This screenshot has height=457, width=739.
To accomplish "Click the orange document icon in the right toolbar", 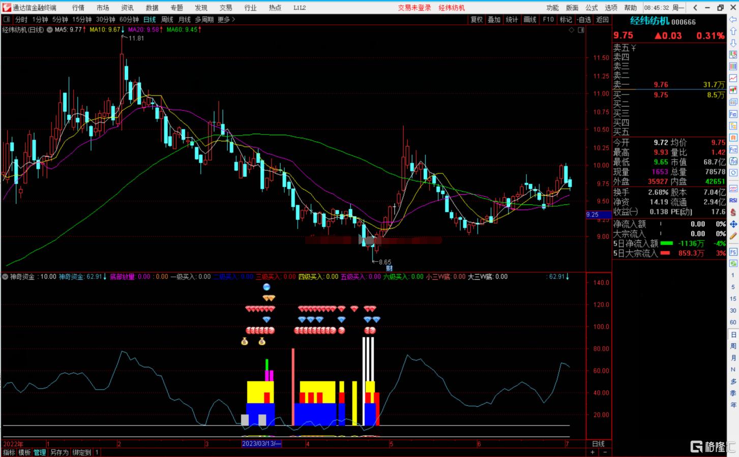I will (733, 138).
